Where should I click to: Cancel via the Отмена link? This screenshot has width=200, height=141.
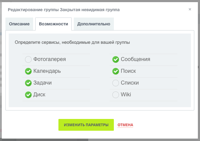pos(125,125)
